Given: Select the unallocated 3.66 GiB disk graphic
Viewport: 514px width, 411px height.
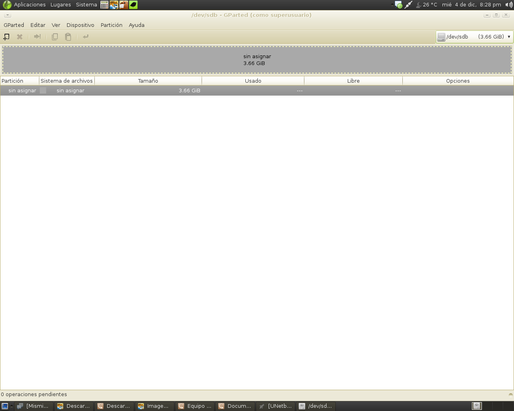Looking at the screenshot, I should (257, 60).
